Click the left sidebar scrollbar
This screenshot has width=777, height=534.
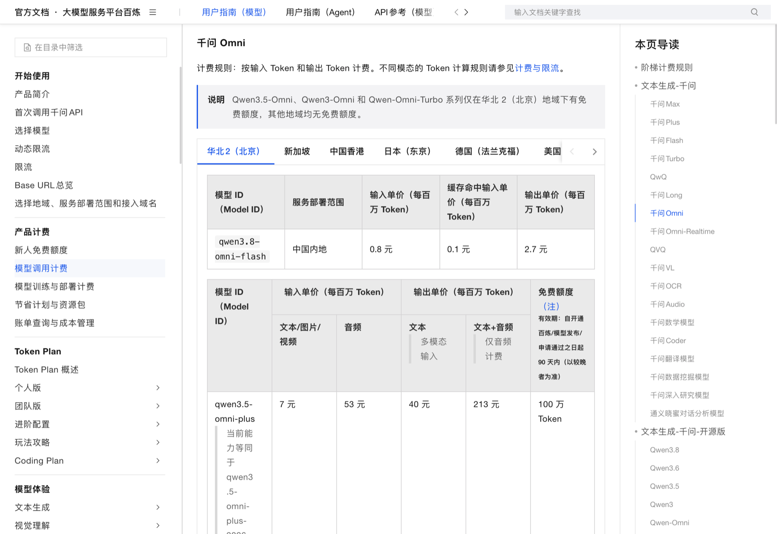tap(180, 115)
